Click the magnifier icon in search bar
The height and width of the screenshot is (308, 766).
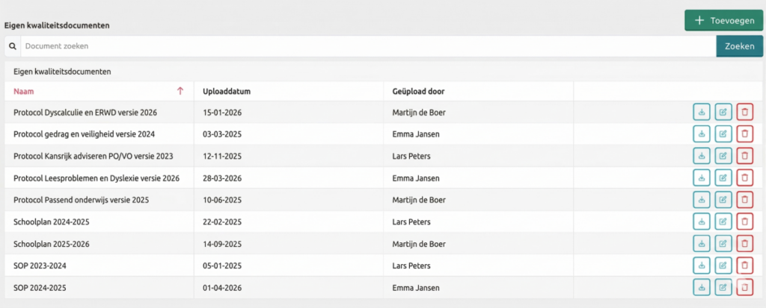point(12,46)
